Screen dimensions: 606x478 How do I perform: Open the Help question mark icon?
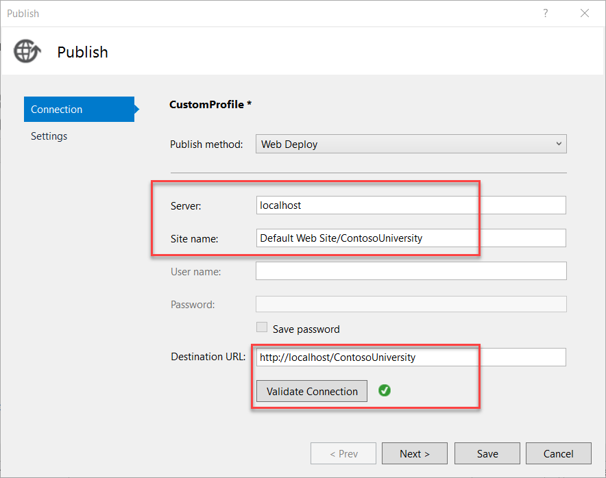click(x=545, y=13)
